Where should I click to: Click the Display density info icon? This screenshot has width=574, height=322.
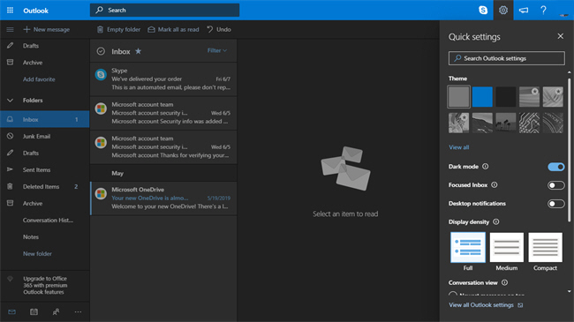tap(496, 221)
